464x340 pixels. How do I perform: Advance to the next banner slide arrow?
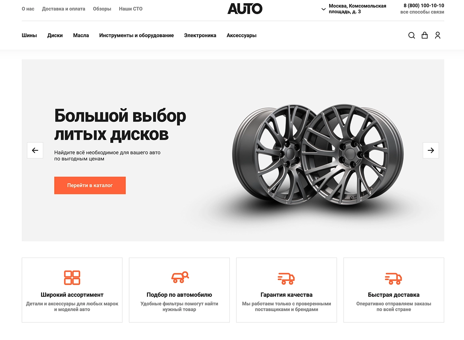(430, 150)
